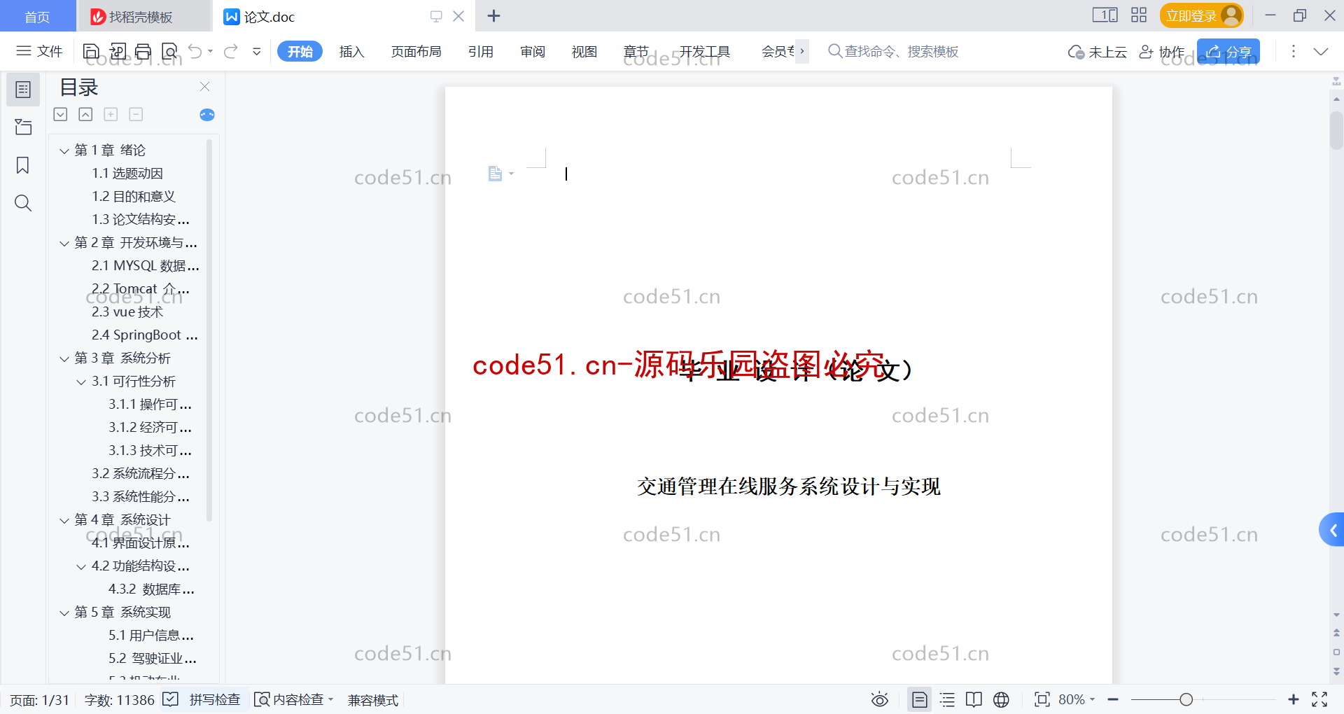
Task: Click the blue smart outline assistant icon
Action: click(207, 115)
